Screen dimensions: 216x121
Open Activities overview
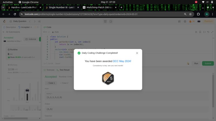[x=8, y=2]
